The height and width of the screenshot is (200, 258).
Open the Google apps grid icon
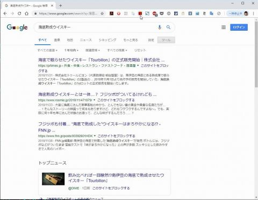pyautogui.click(x=224, y=27)
